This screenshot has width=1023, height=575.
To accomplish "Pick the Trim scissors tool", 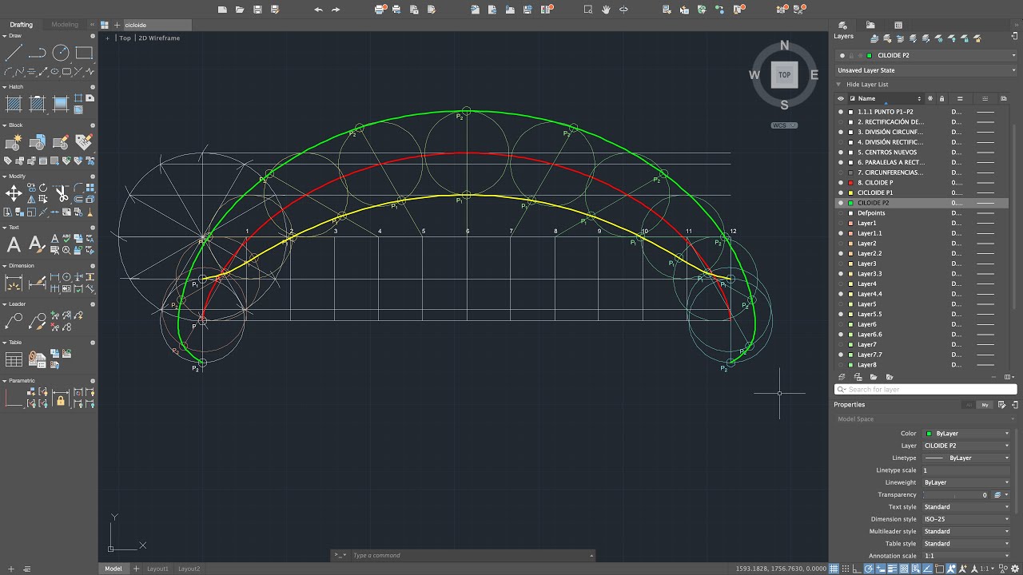I will [x=61, y=193].
